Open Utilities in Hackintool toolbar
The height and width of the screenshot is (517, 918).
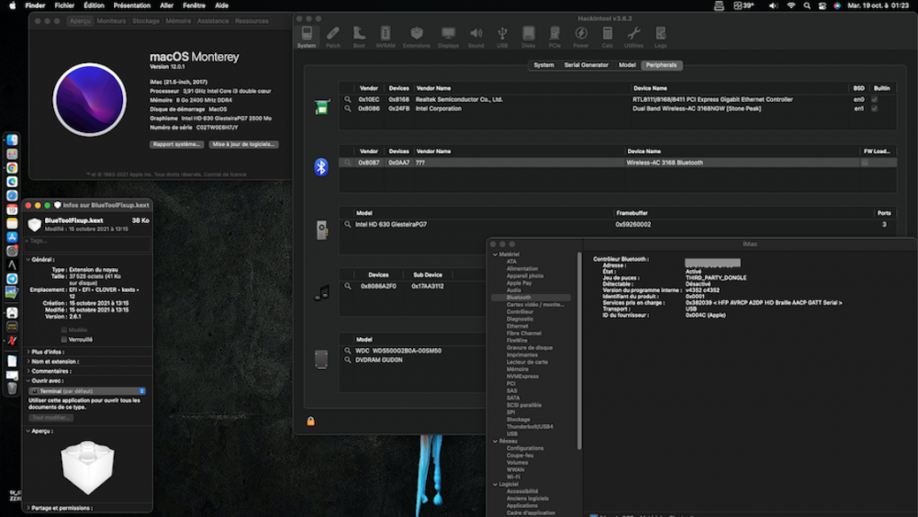click(x=633, y=37)
